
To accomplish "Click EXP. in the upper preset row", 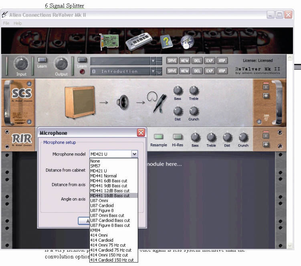I will [x=210, y=61].
